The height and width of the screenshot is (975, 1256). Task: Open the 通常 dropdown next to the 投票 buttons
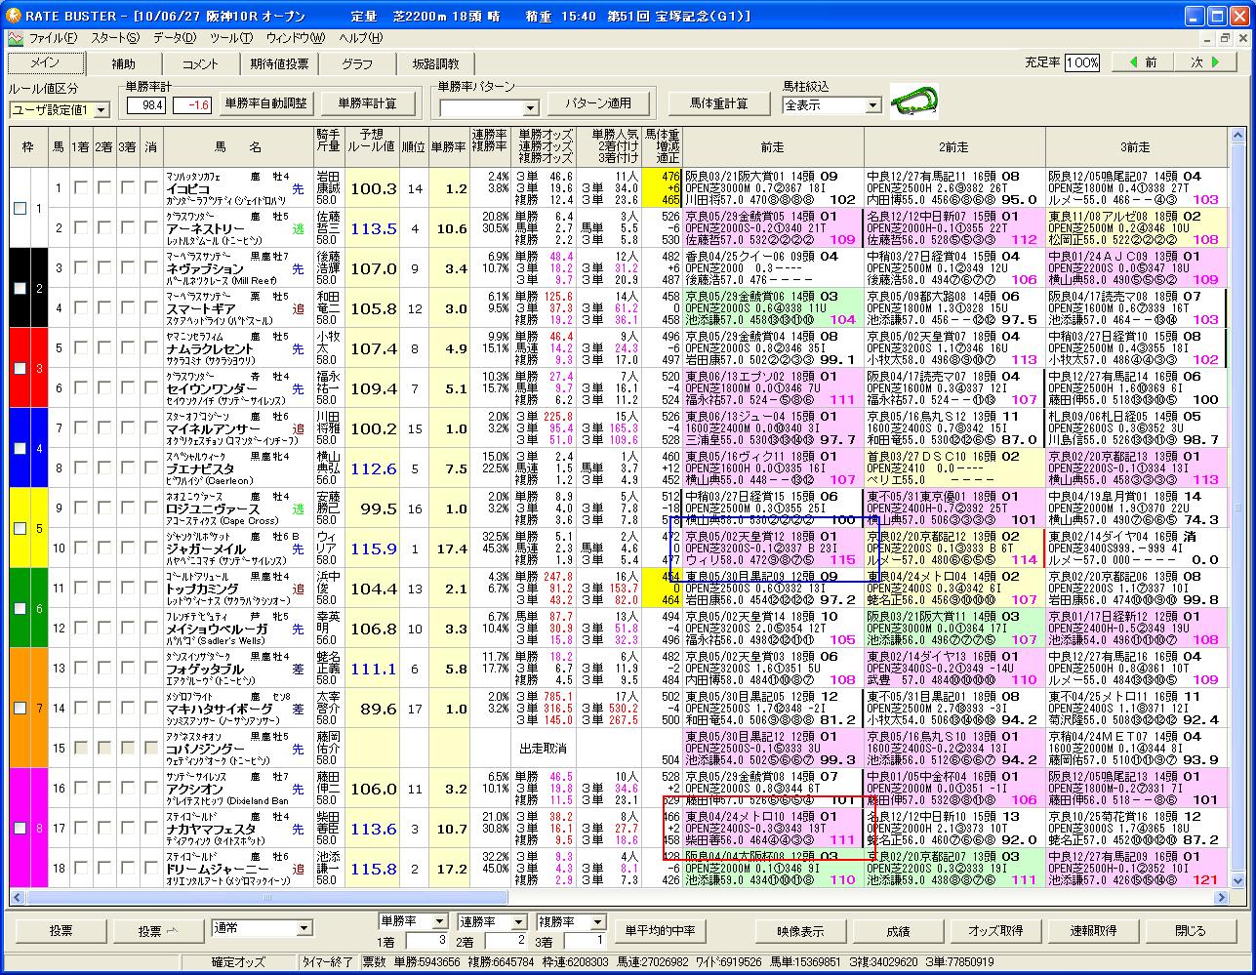(x=303, y=928)
